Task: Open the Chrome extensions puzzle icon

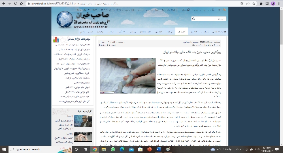Action: tap(261, 4)
